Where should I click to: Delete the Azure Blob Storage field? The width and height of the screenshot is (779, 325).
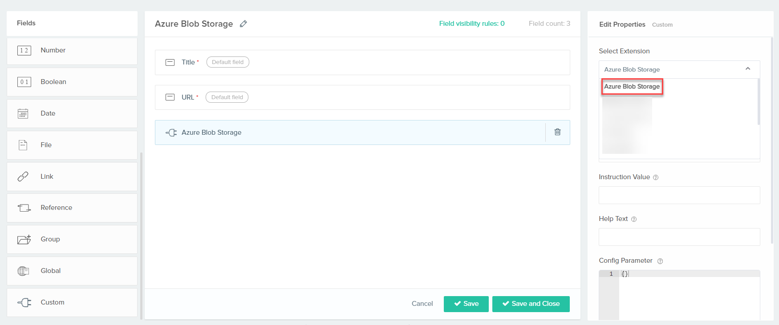pos(557,132)
